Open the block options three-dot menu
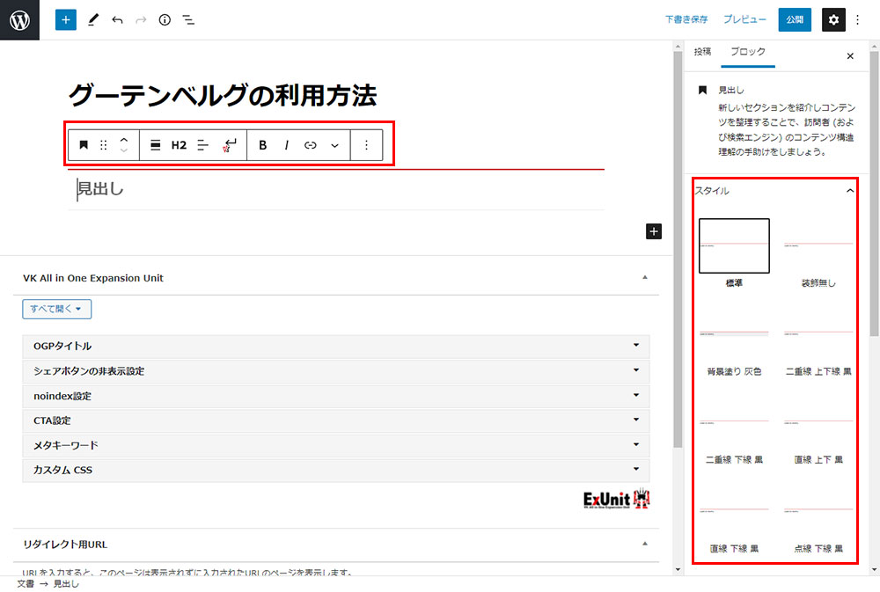This screenshot has width=880, height=592. (x=367, y=145)
